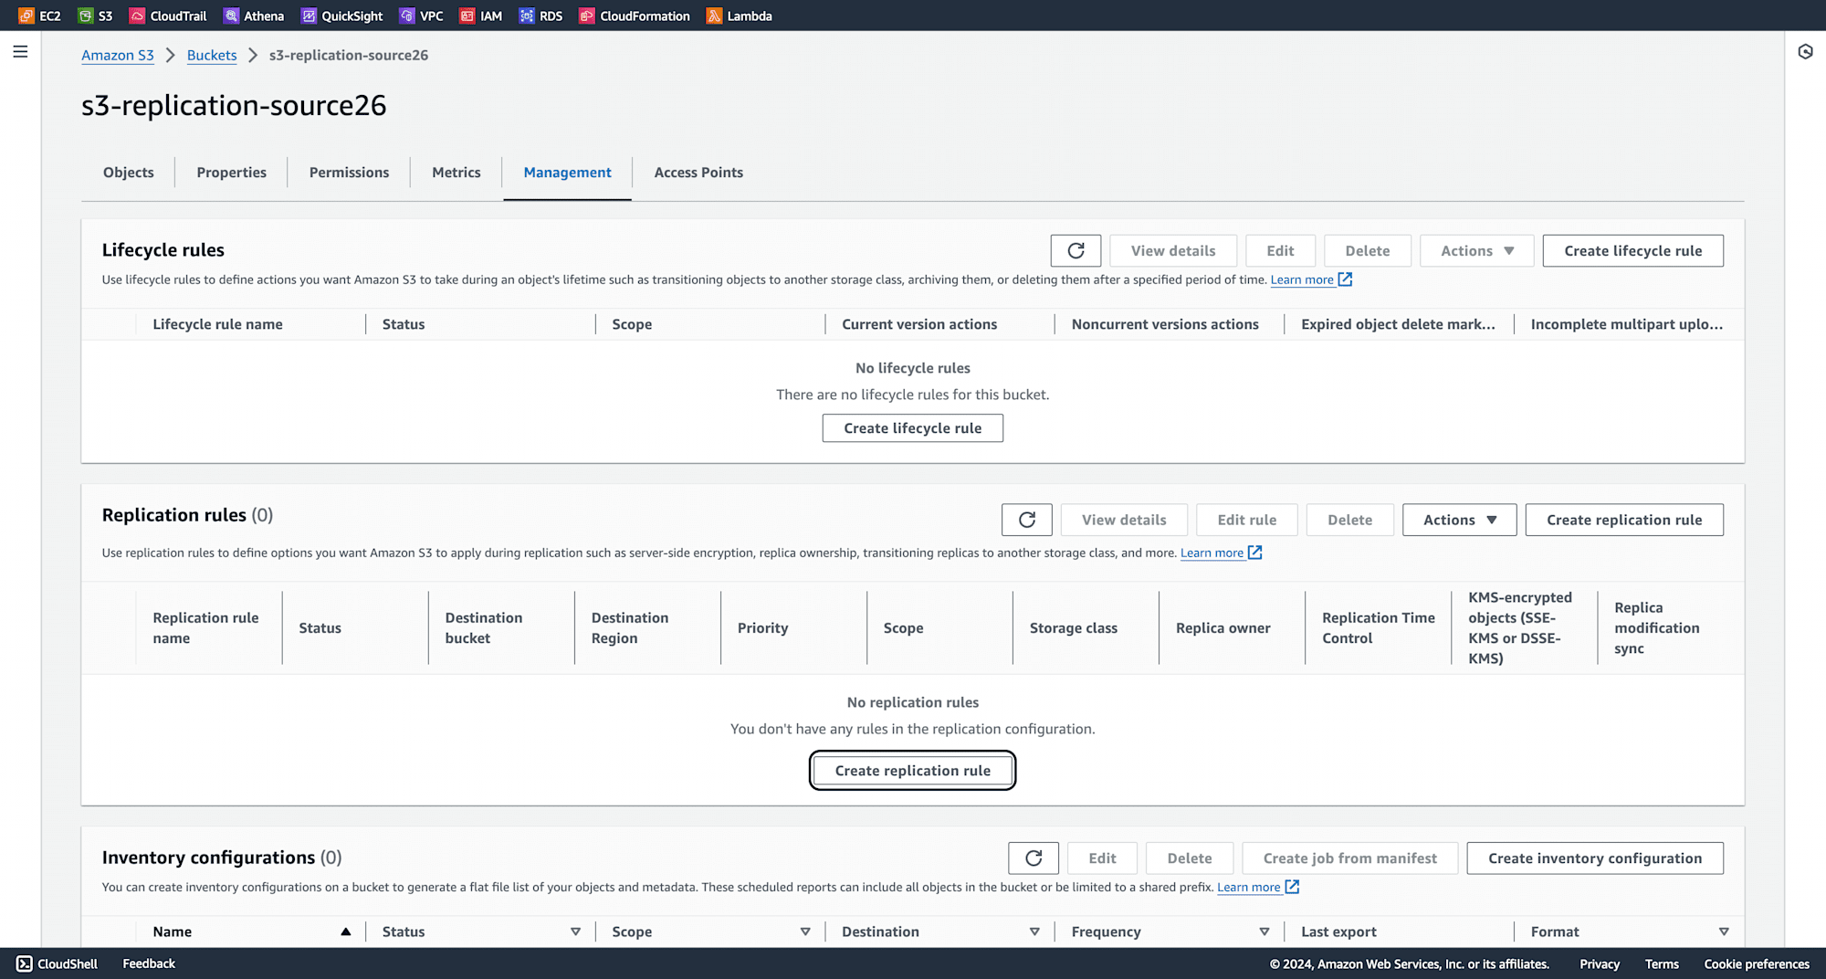Click Lifecycle rules Delete button
This screenshot has height=979, width=1826.
1368,250
